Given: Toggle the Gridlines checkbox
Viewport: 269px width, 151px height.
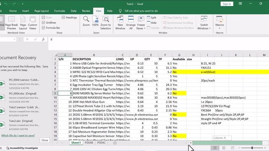Looking at the screenshot, I should [x=43, y=23].
